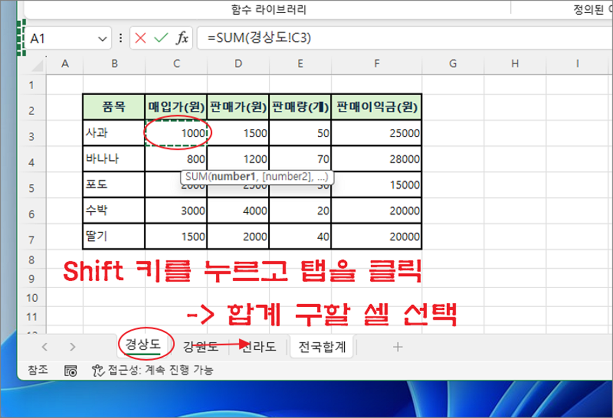This screenshot has width=613, height=418.
Task: Open the Name Box dropdown arrow
Action: click(x=102, y=39)
